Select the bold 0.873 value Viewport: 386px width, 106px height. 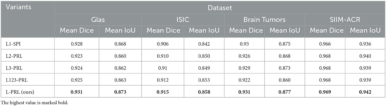pyautogui.click(x=120, y=91)
